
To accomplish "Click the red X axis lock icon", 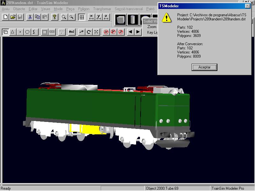I will [106, 32].
